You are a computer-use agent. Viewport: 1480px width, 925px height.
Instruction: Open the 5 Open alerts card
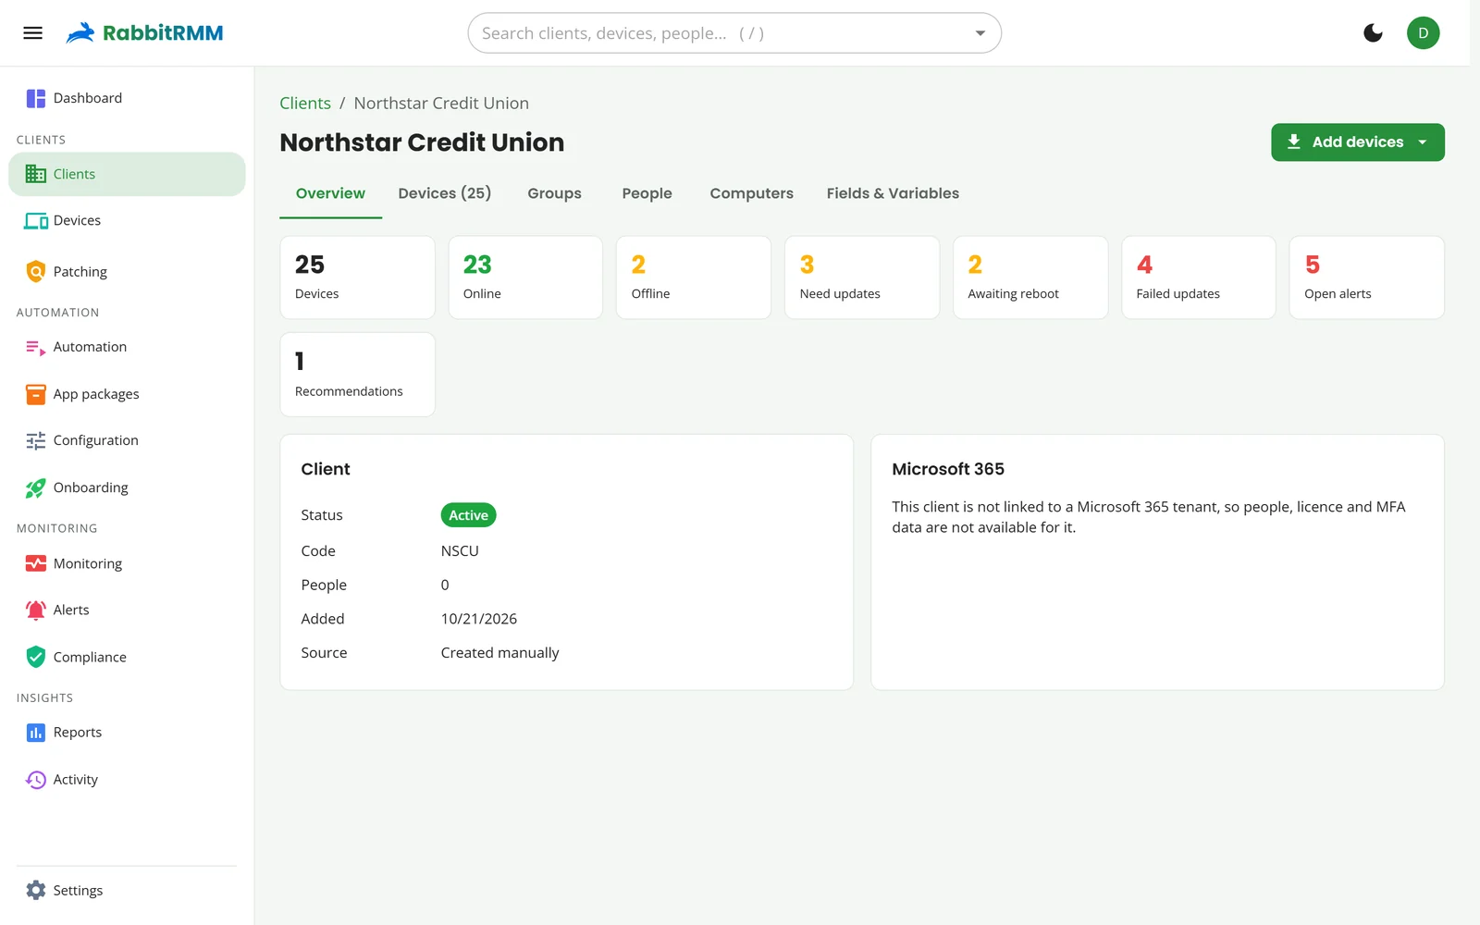pyautogui.click(x=1367, y=277)
